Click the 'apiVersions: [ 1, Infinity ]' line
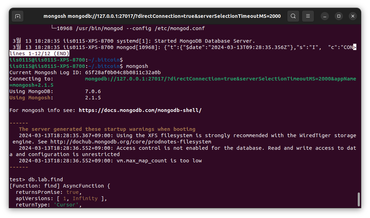Image resolution: width=370 pixels, height=218 pixels. point(61,198)
